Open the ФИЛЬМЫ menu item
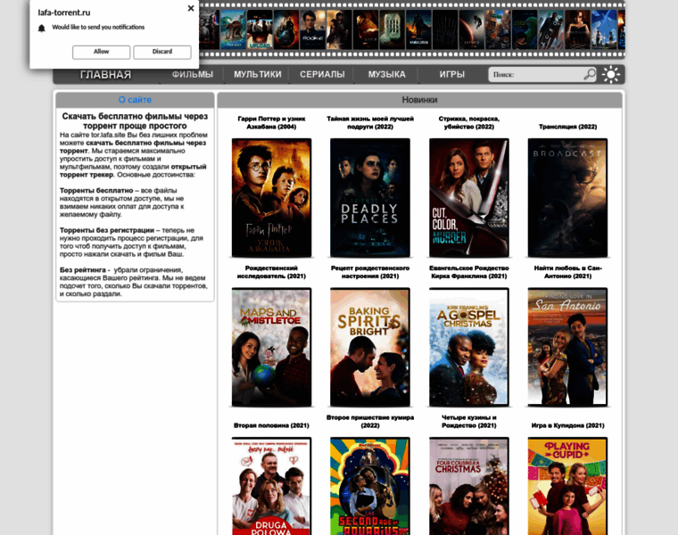Viewport: 678px width, 535px height. pos(193,74)
